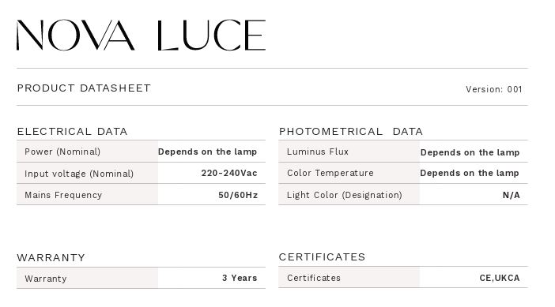This screenshot has height=307, width=555.
Task: Select the PRODUCT DATASHEET heading
Action: pyautogui.click(x=84, y=88)
